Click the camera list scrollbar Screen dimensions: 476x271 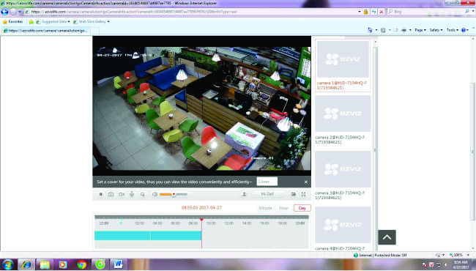pyautogui.click(x=375, y=150)
